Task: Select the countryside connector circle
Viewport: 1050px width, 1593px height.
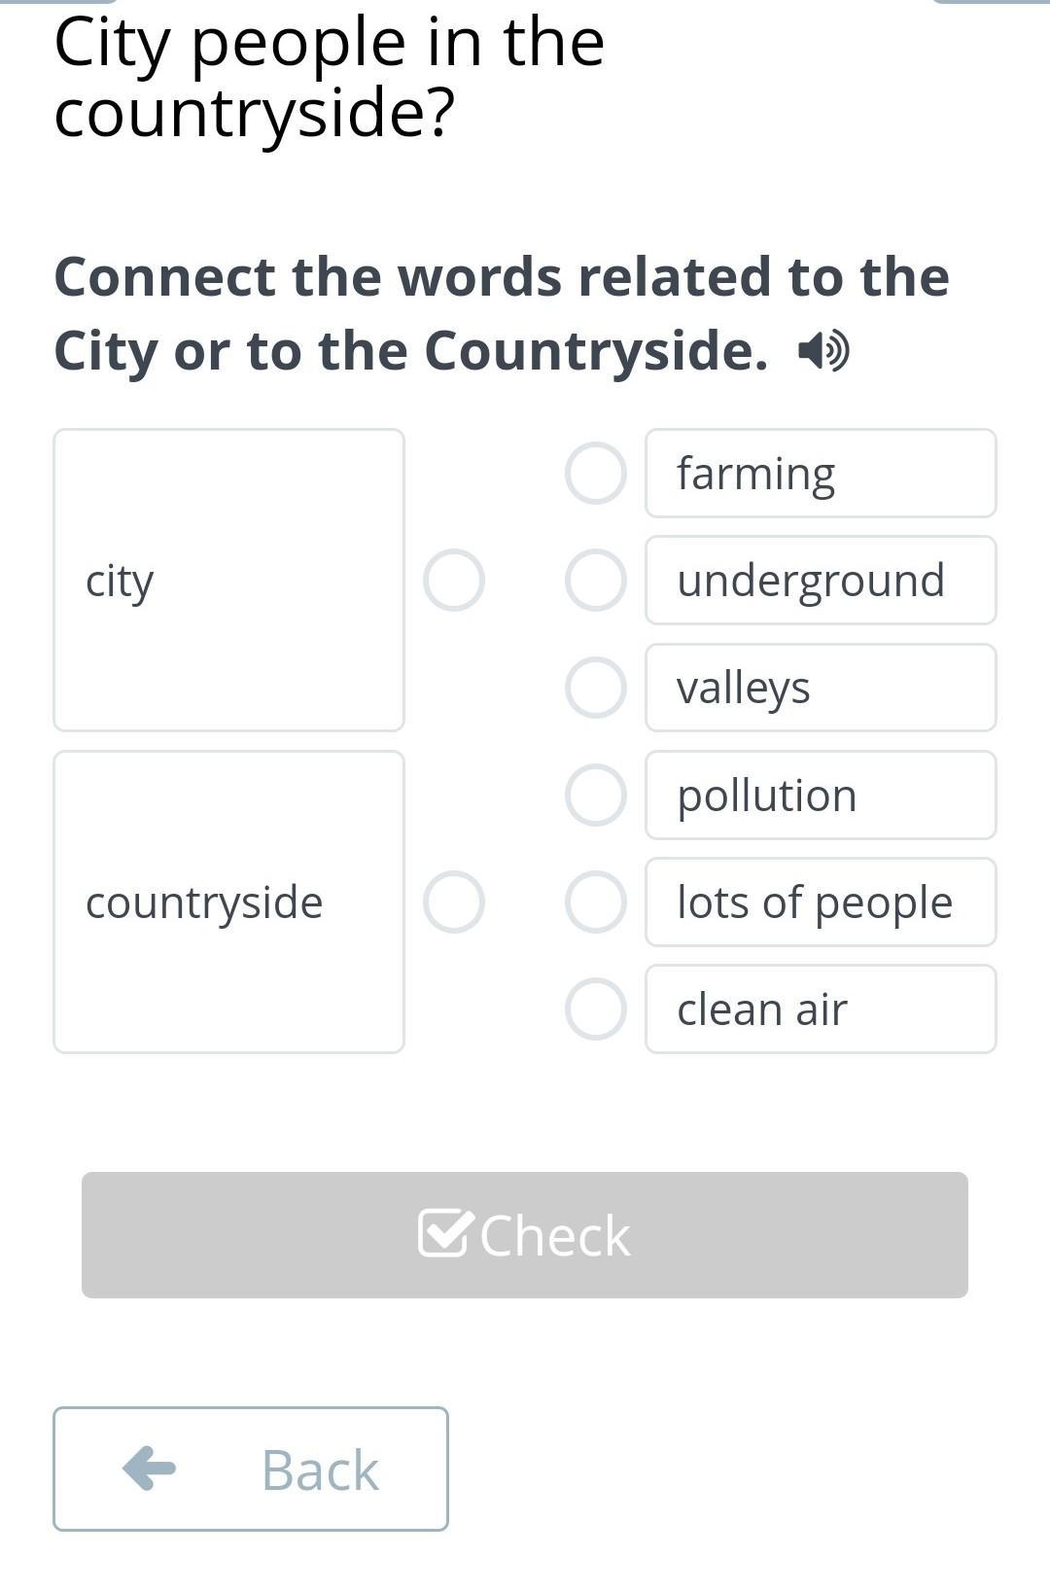Action: click(x=454, y=902)
